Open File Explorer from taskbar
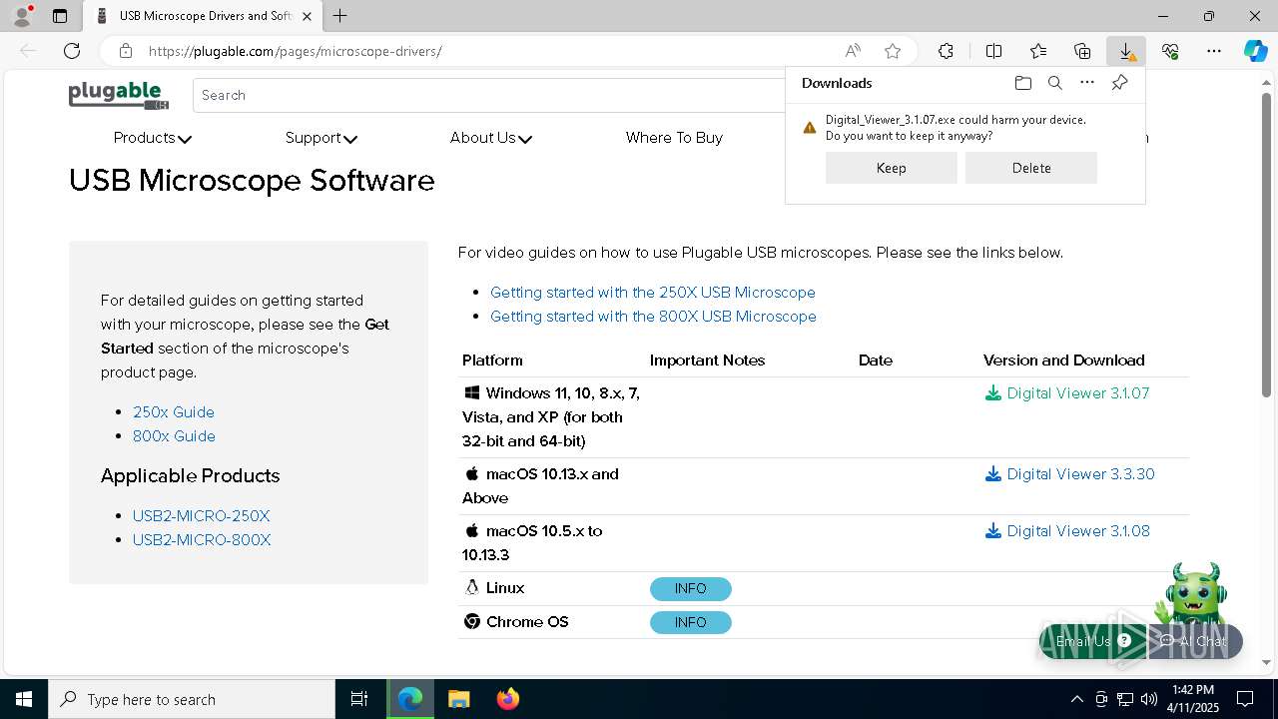Image resolution: width=1278 pixels, height=719 pixels. pos(458,699)
